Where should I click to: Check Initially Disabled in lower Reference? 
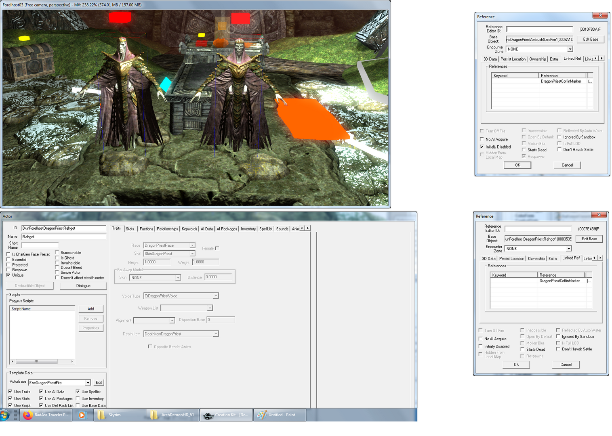[x=481, y=346]
